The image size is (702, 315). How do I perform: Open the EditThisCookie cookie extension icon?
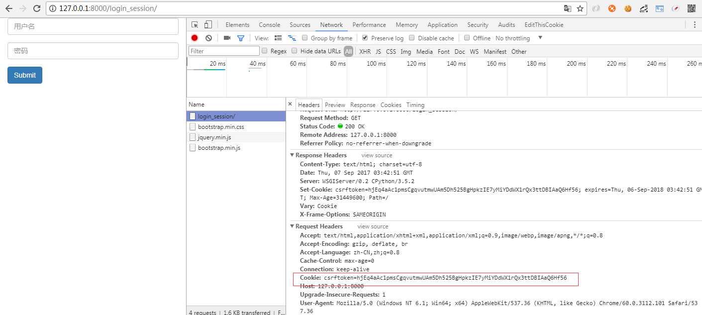[x=628, y=8]
